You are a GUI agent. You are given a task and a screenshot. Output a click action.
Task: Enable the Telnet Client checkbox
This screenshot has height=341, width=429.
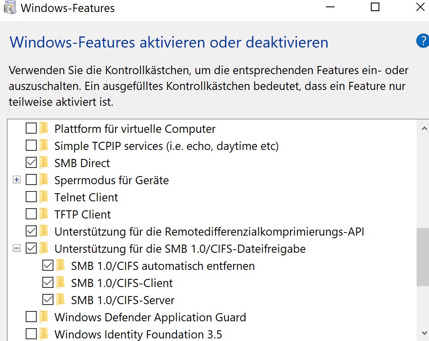(31, 197)
